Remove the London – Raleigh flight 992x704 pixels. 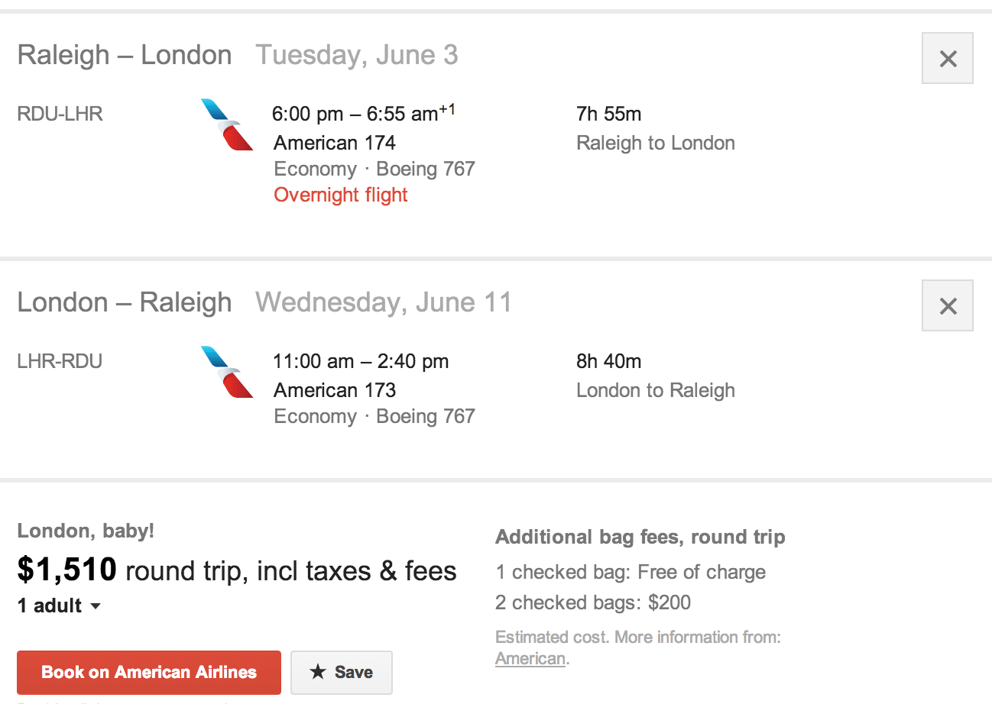(x=947, y=305)
